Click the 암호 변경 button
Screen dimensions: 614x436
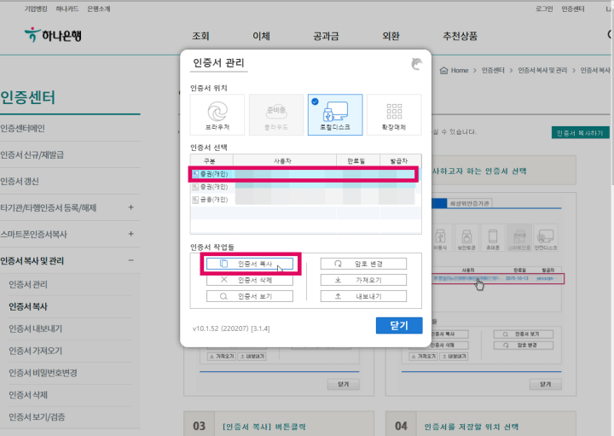363,264
